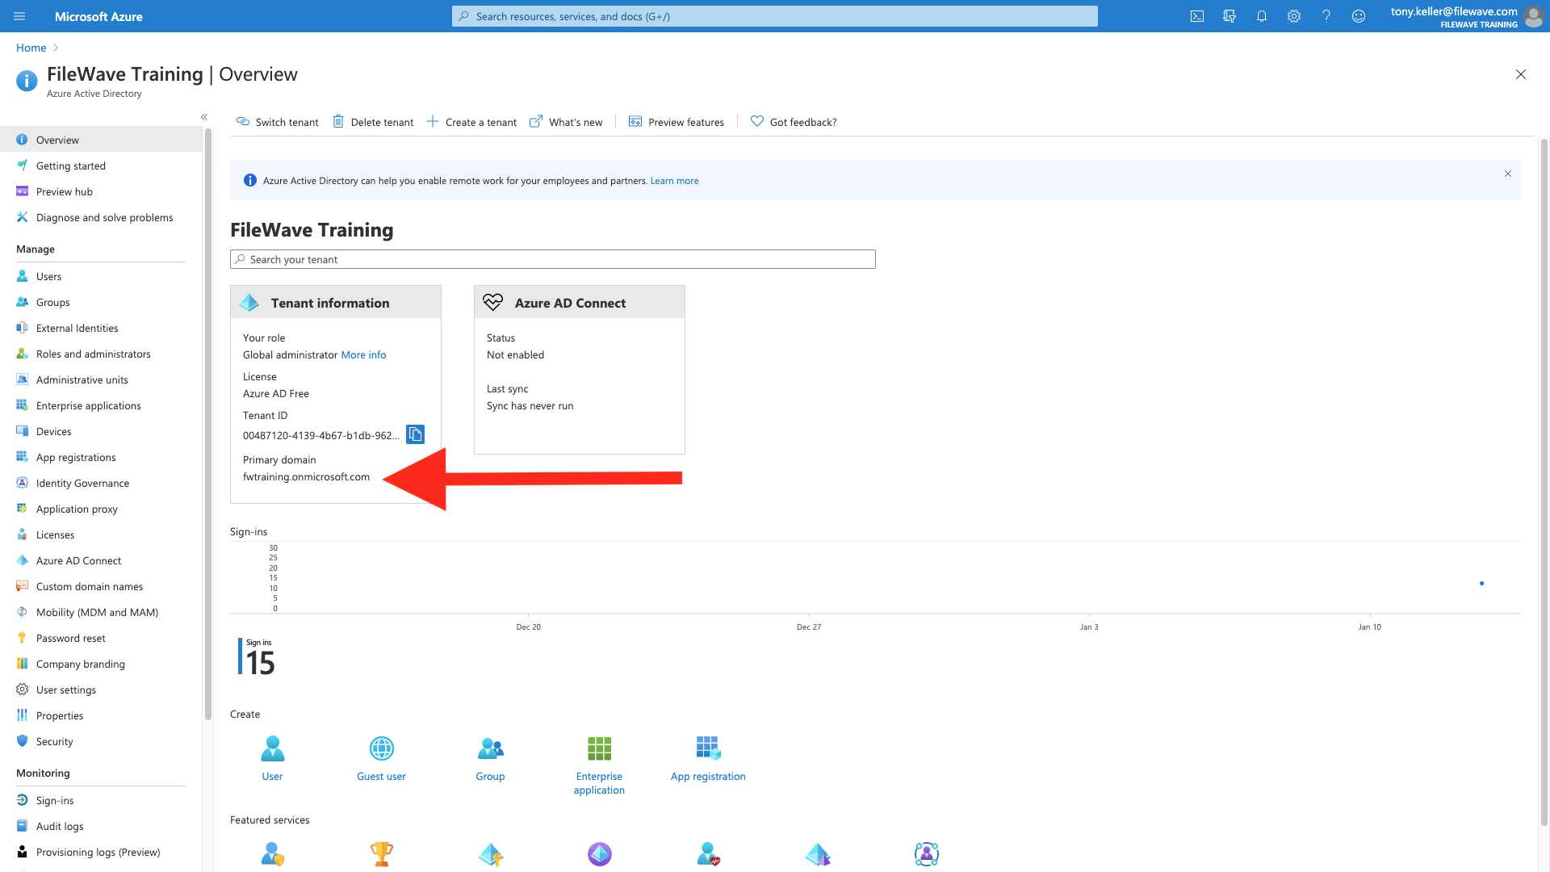
Task: Open Groups under Manage
Action: [101, 302]
